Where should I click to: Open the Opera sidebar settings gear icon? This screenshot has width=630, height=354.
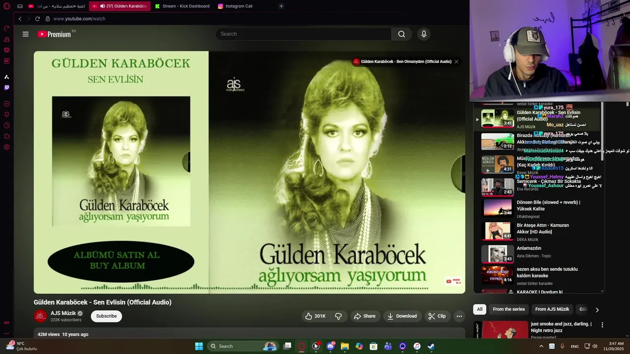(7, 147)
